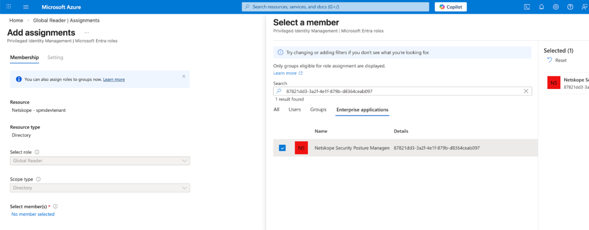The width and height of the screenshot is (589, 230).
Task: Click the info icon beside Select role
Action: tap(37, 152)
